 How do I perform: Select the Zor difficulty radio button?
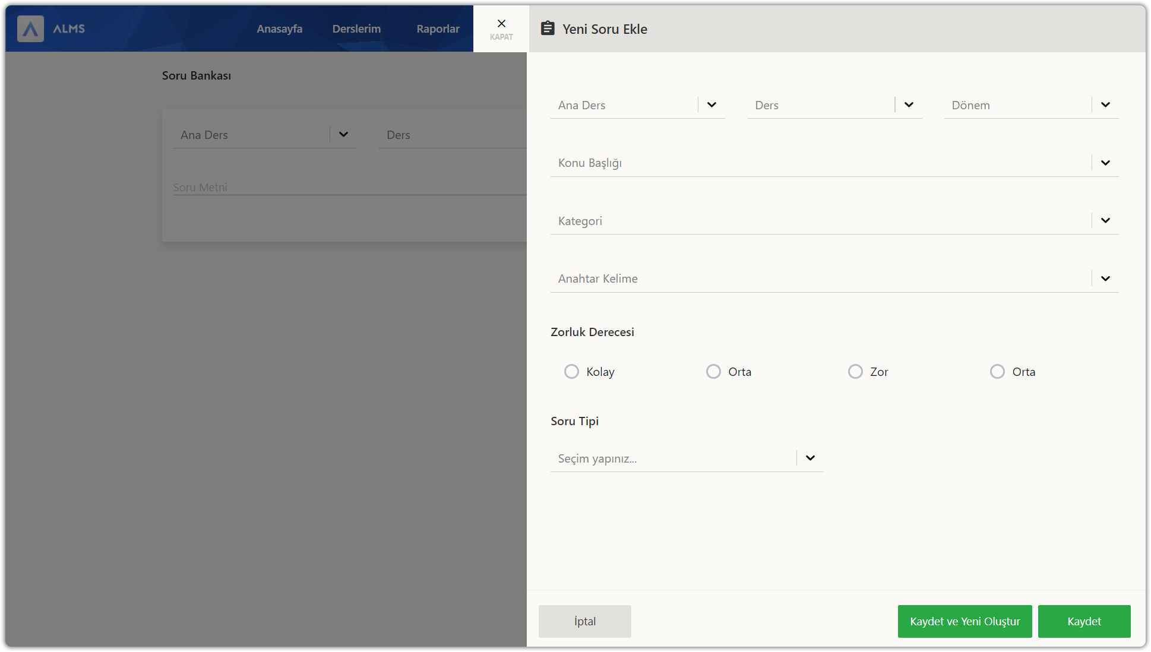(855, 372)
